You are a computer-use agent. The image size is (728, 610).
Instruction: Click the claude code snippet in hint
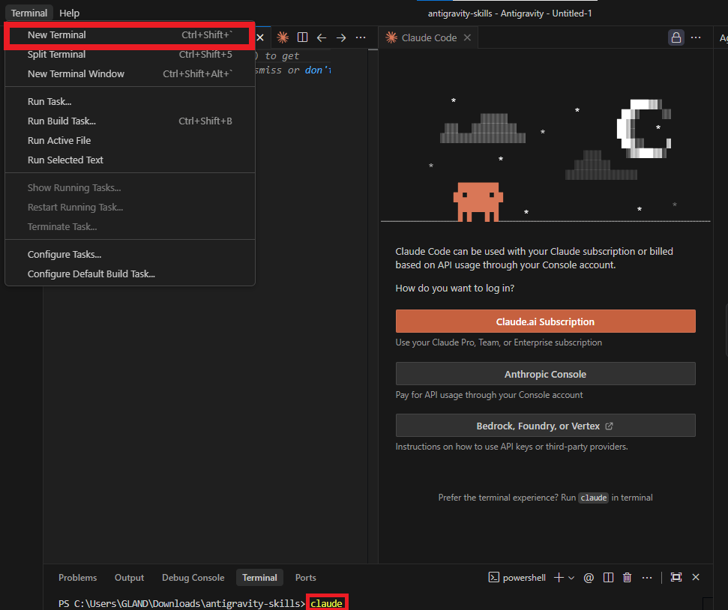pos(593,498)
